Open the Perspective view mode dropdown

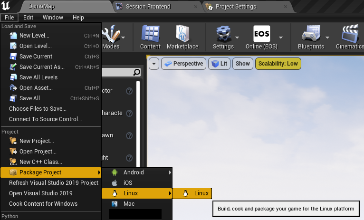tap(183, 64)
